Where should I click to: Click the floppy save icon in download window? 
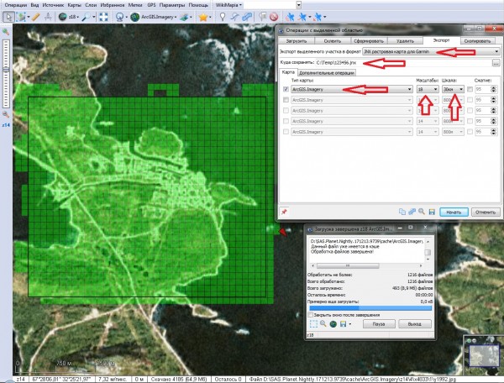[344, 323]
